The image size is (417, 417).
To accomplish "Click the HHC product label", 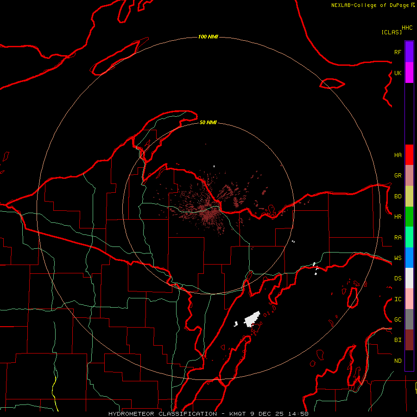I will [x=407, y=28].
